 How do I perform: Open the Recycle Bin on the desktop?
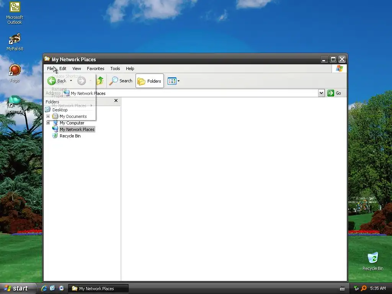tap(373, 261)
